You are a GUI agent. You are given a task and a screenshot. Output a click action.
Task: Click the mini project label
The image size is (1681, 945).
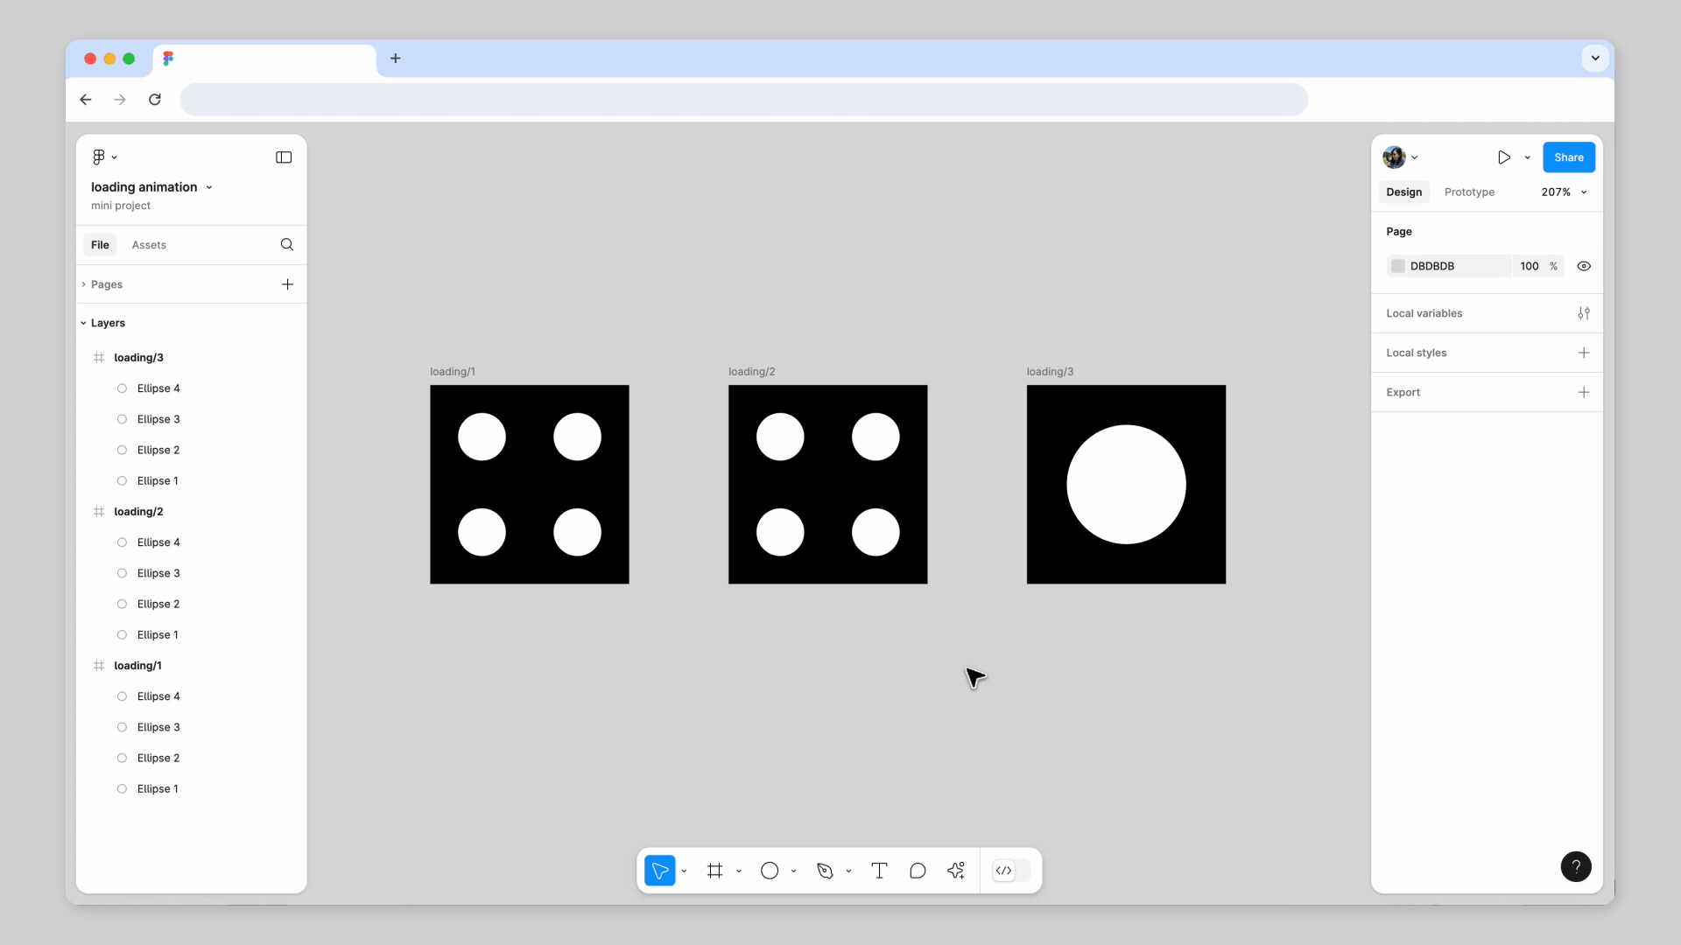[121, 206]
